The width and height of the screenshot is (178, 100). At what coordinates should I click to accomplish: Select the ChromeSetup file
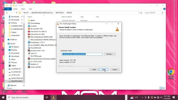pos(35,23)
